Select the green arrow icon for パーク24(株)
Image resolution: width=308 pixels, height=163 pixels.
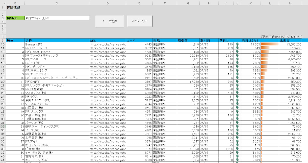tap(237, 123)
